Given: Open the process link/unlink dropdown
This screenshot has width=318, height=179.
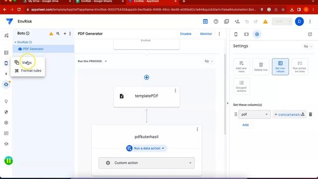Looking at the screenshot, I should pyautogui.click(x=209, y=61).
